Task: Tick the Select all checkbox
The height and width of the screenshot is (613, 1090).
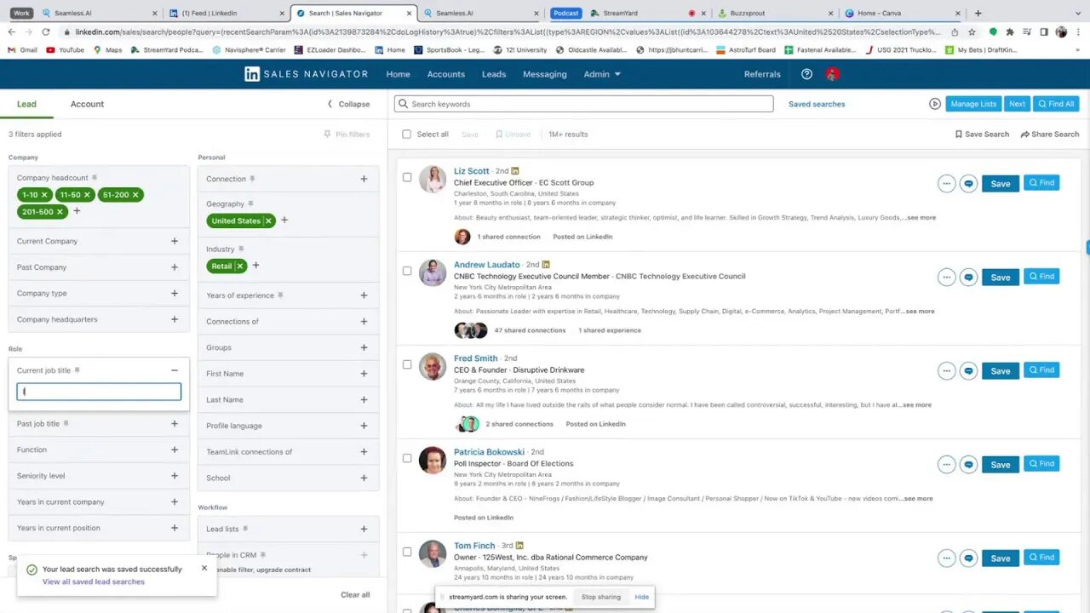Action: pyautogui.click(x=406, y=134)
